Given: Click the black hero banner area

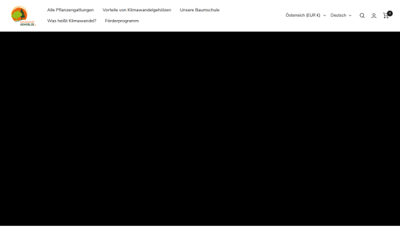Looking at the screenshot, I should (200, 129).
